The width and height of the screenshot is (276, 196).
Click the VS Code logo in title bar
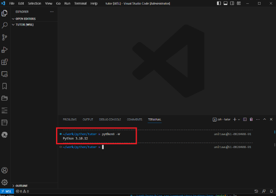click(3, 3)
